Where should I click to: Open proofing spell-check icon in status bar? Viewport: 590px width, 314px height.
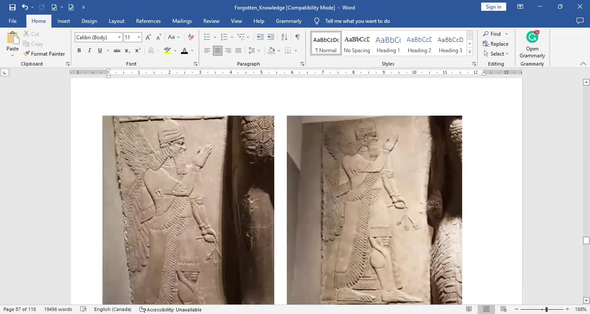pyautogui.click(x=83, y=309)
